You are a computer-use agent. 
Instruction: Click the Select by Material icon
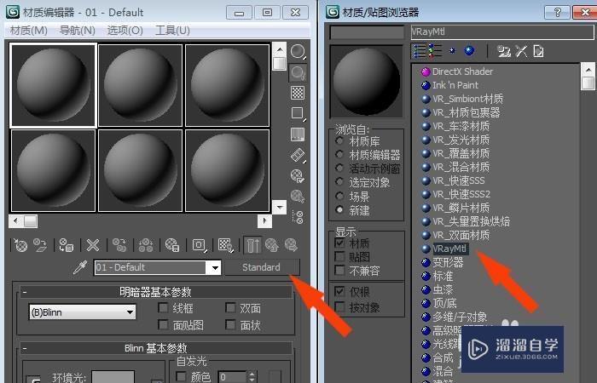point(298,197)
